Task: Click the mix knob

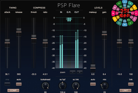Action: click(104, 86)
